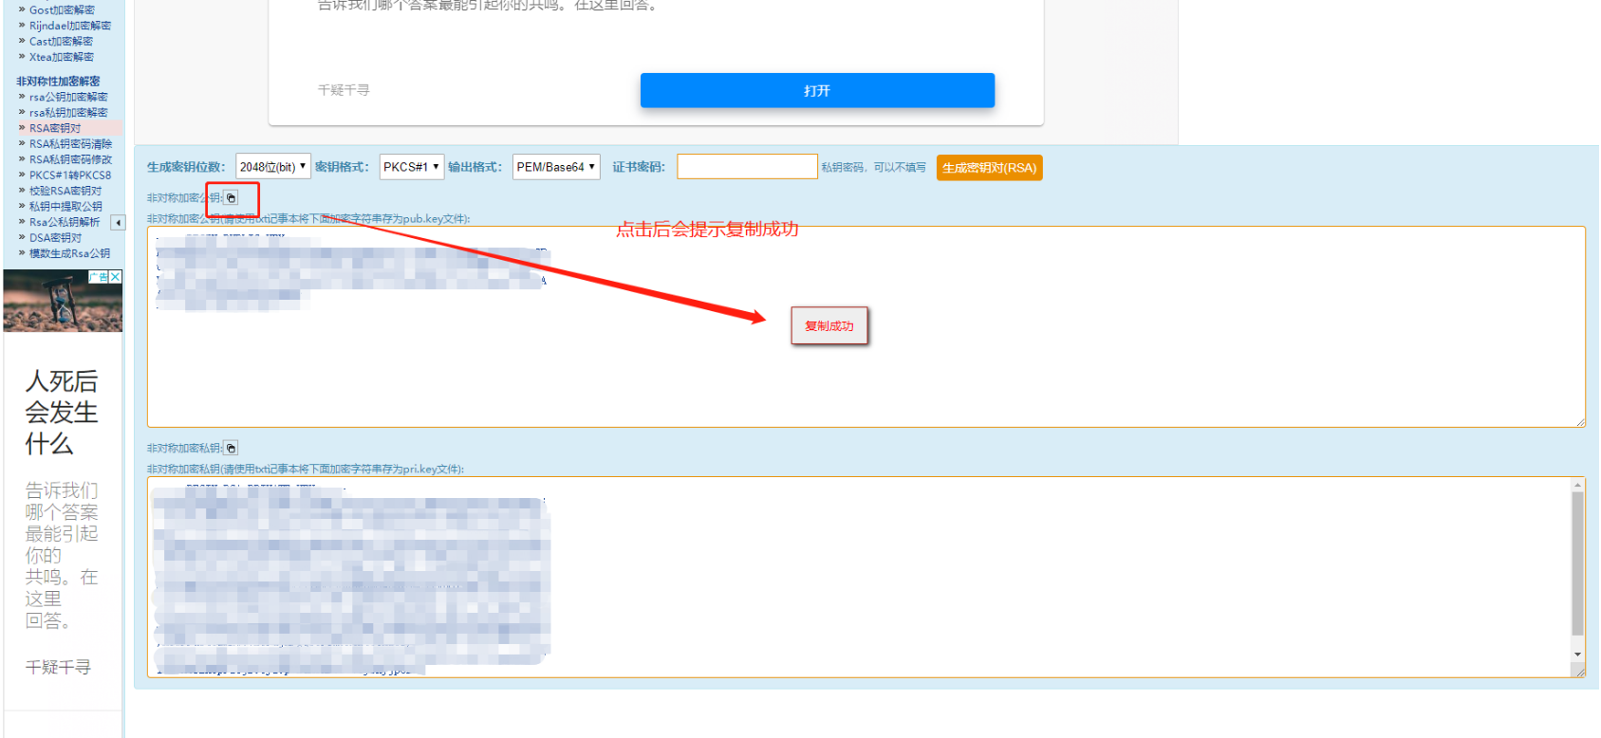The height and width of the screenshot is (738, 1601).
Task: Open Gost加密解密 in the sidebar
Action: (x=62, y=9)
